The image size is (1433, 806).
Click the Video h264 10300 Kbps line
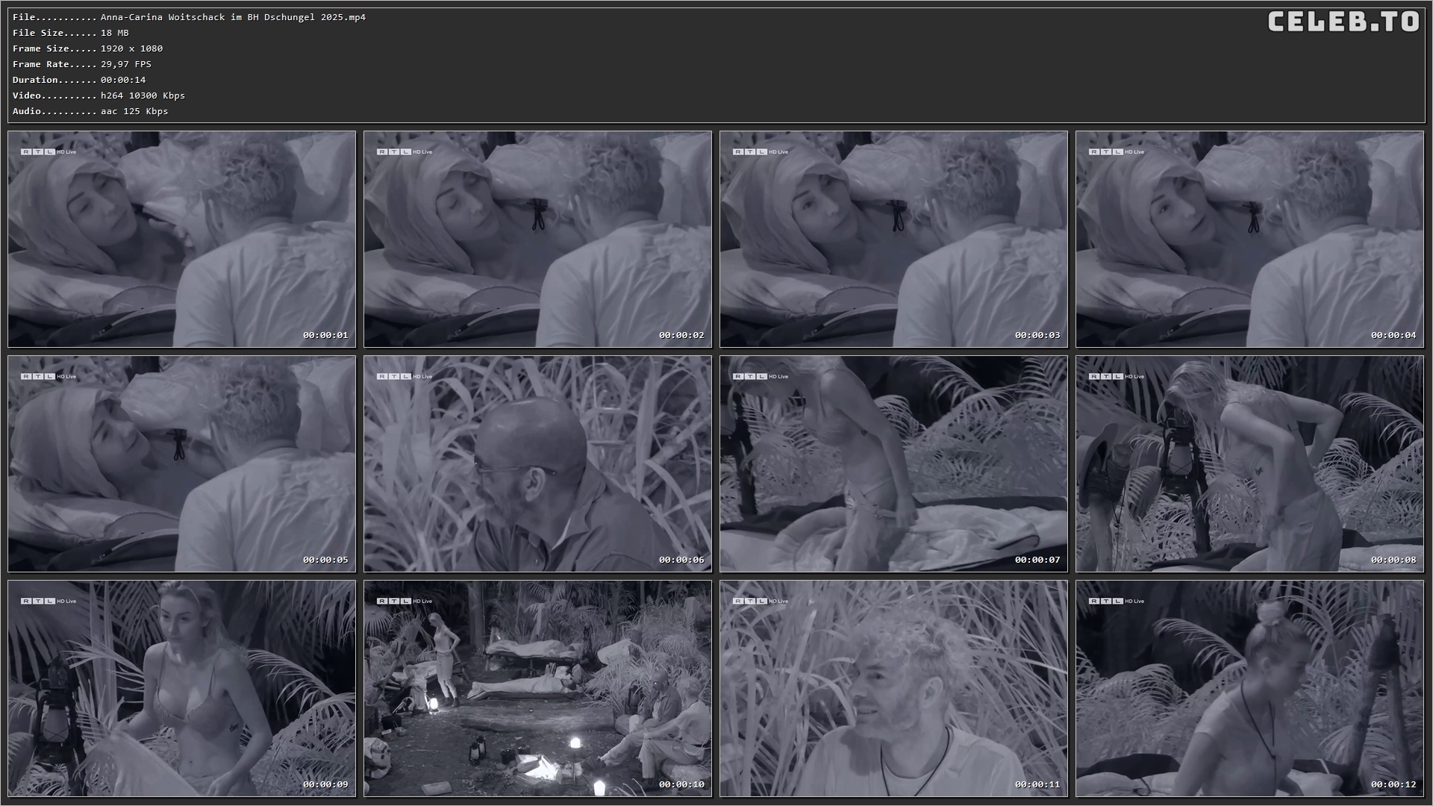click(x=99, y=96)
